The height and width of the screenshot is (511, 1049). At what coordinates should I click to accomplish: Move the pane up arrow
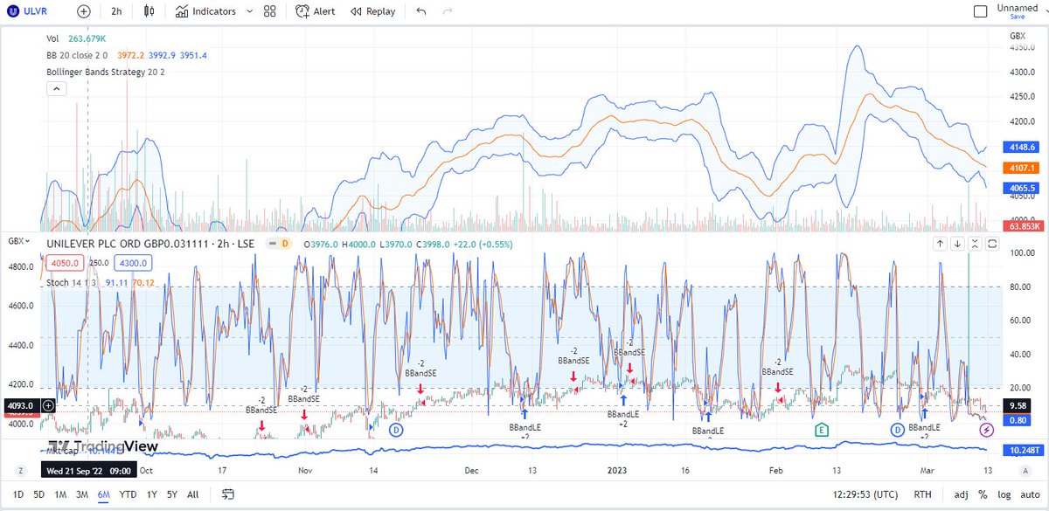[941, 244]
